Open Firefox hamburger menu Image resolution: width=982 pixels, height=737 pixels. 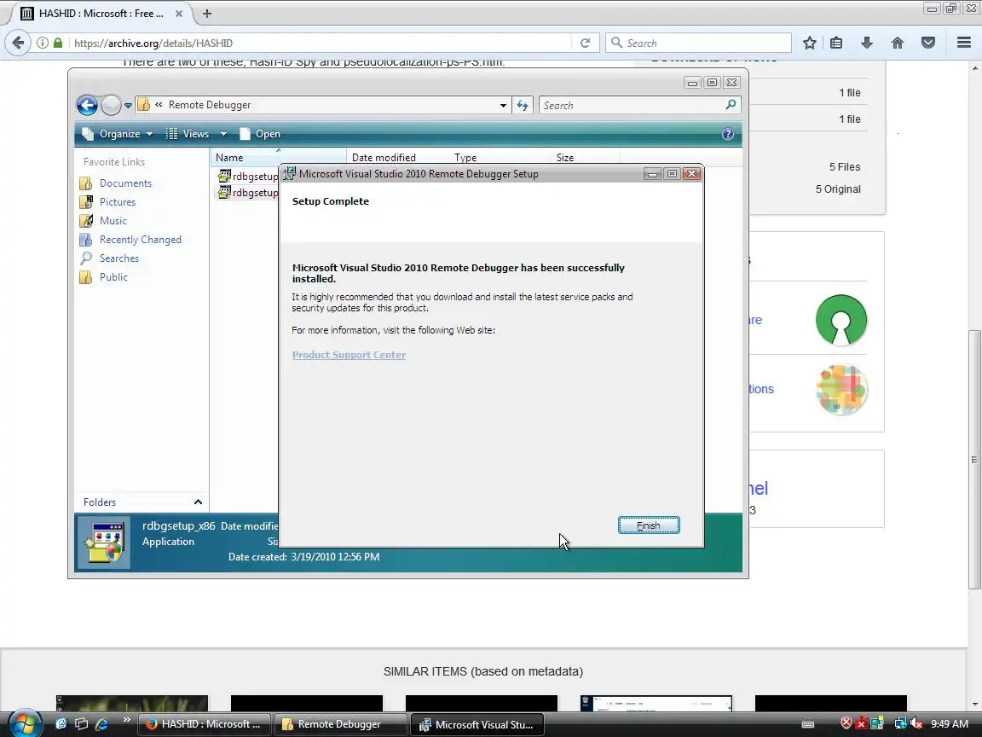coord(964,43)
